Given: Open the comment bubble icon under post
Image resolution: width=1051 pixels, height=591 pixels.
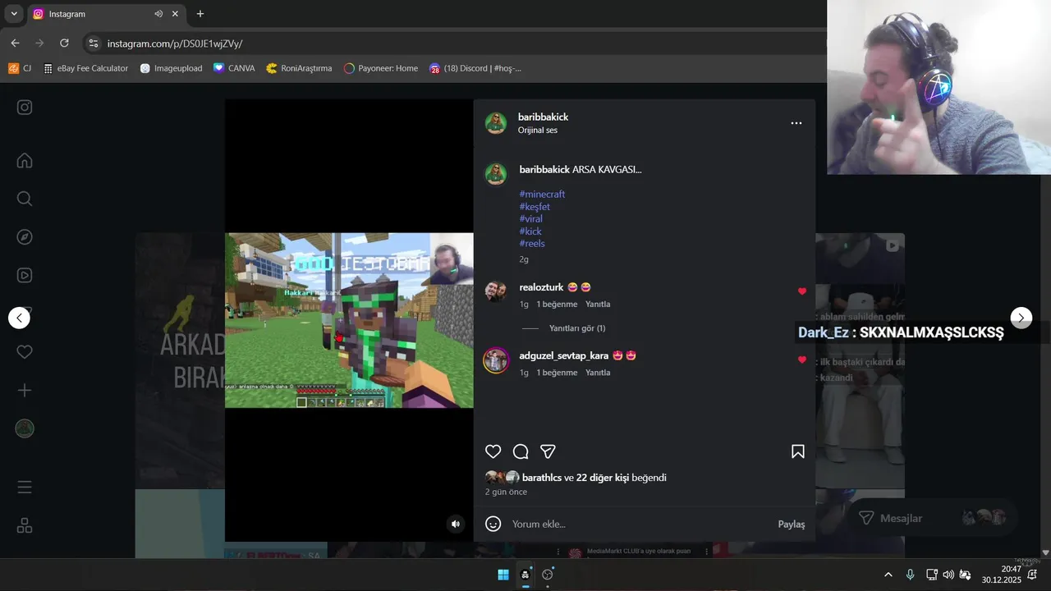Looking at the screenshot, I should pyautogui.click(x=521, y=451).
